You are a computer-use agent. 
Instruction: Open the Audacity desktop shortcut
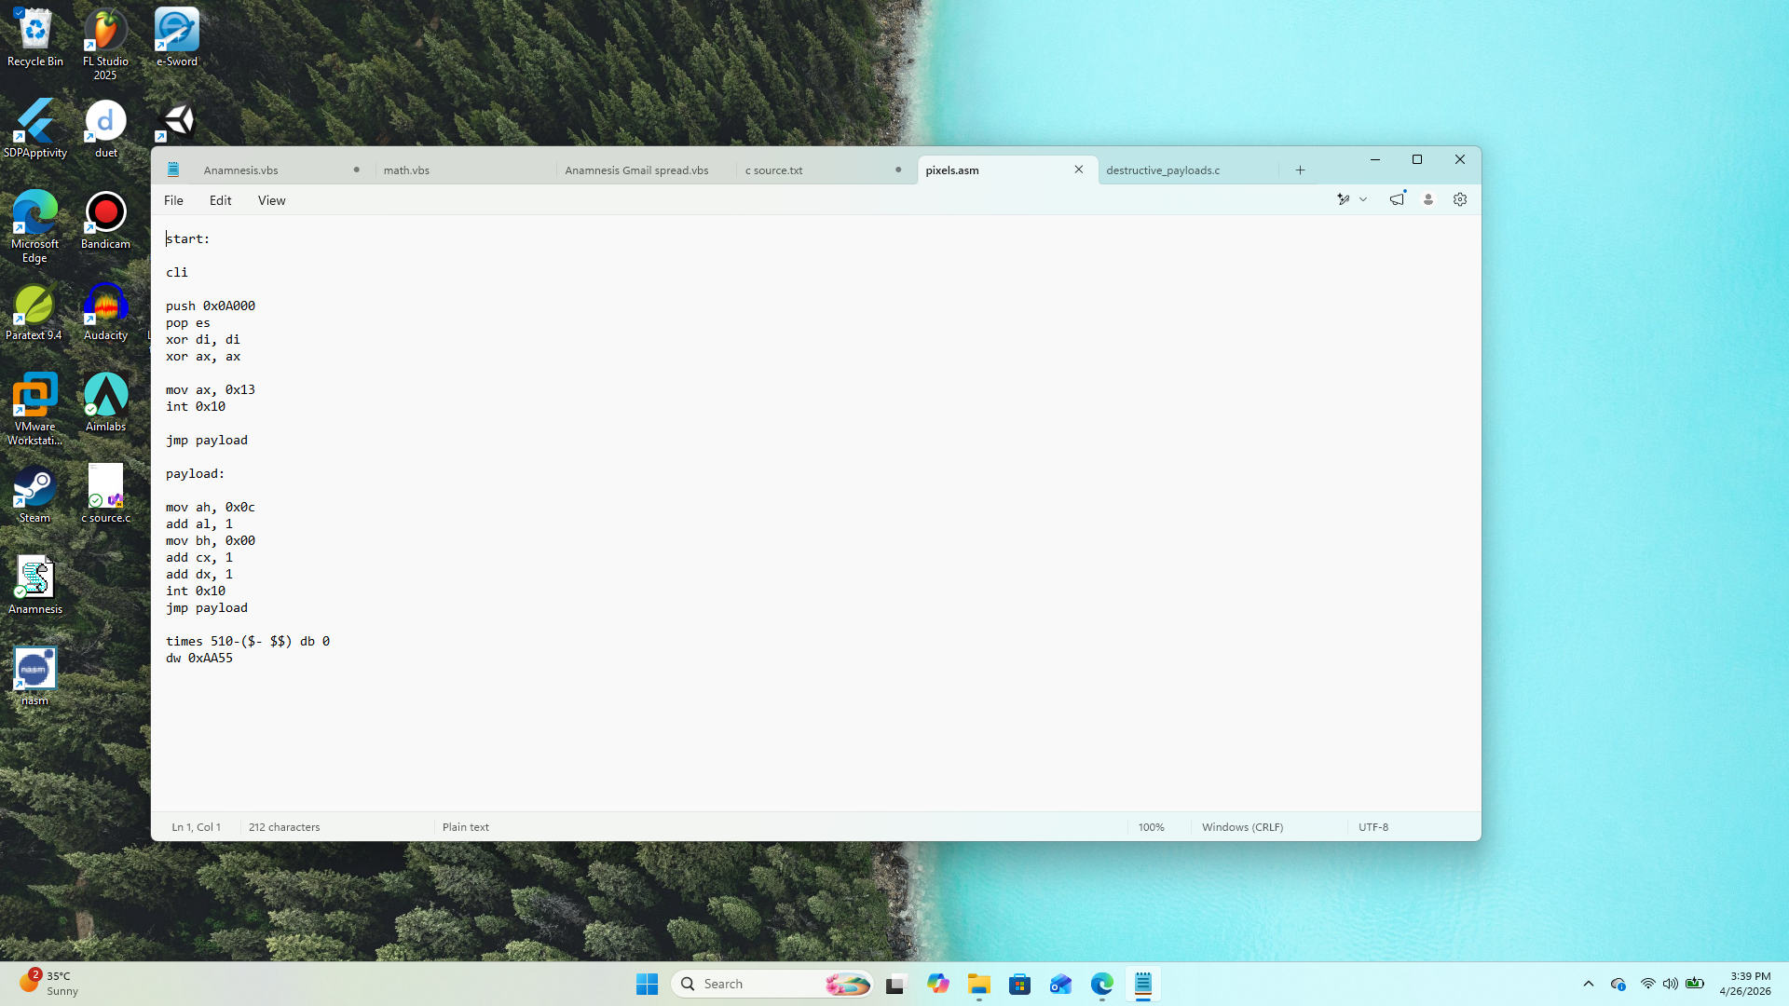point(105,312)
